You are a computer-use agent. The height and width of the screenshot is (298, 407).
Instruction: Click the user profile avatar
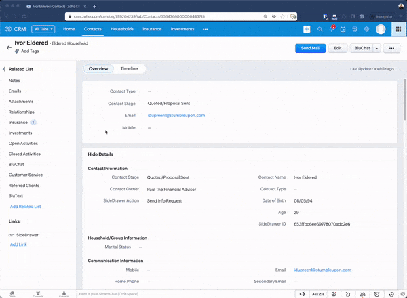(x=381, y=29)
